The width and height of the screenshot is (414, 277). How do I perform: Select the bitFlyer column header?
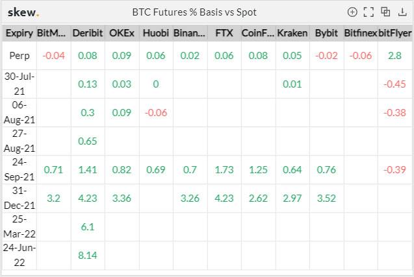pyautogui.click(x=395, y=33)
